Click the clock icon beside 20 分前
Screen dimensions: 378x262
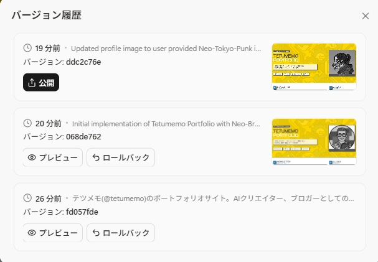pyautogui.click(x=27, y=123)
